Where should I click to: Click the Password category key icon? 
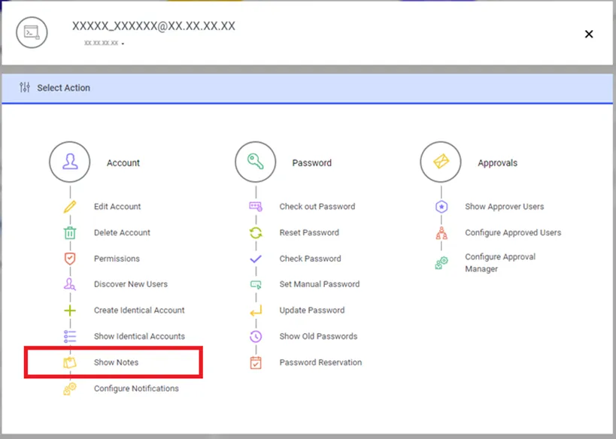[256, 162]
